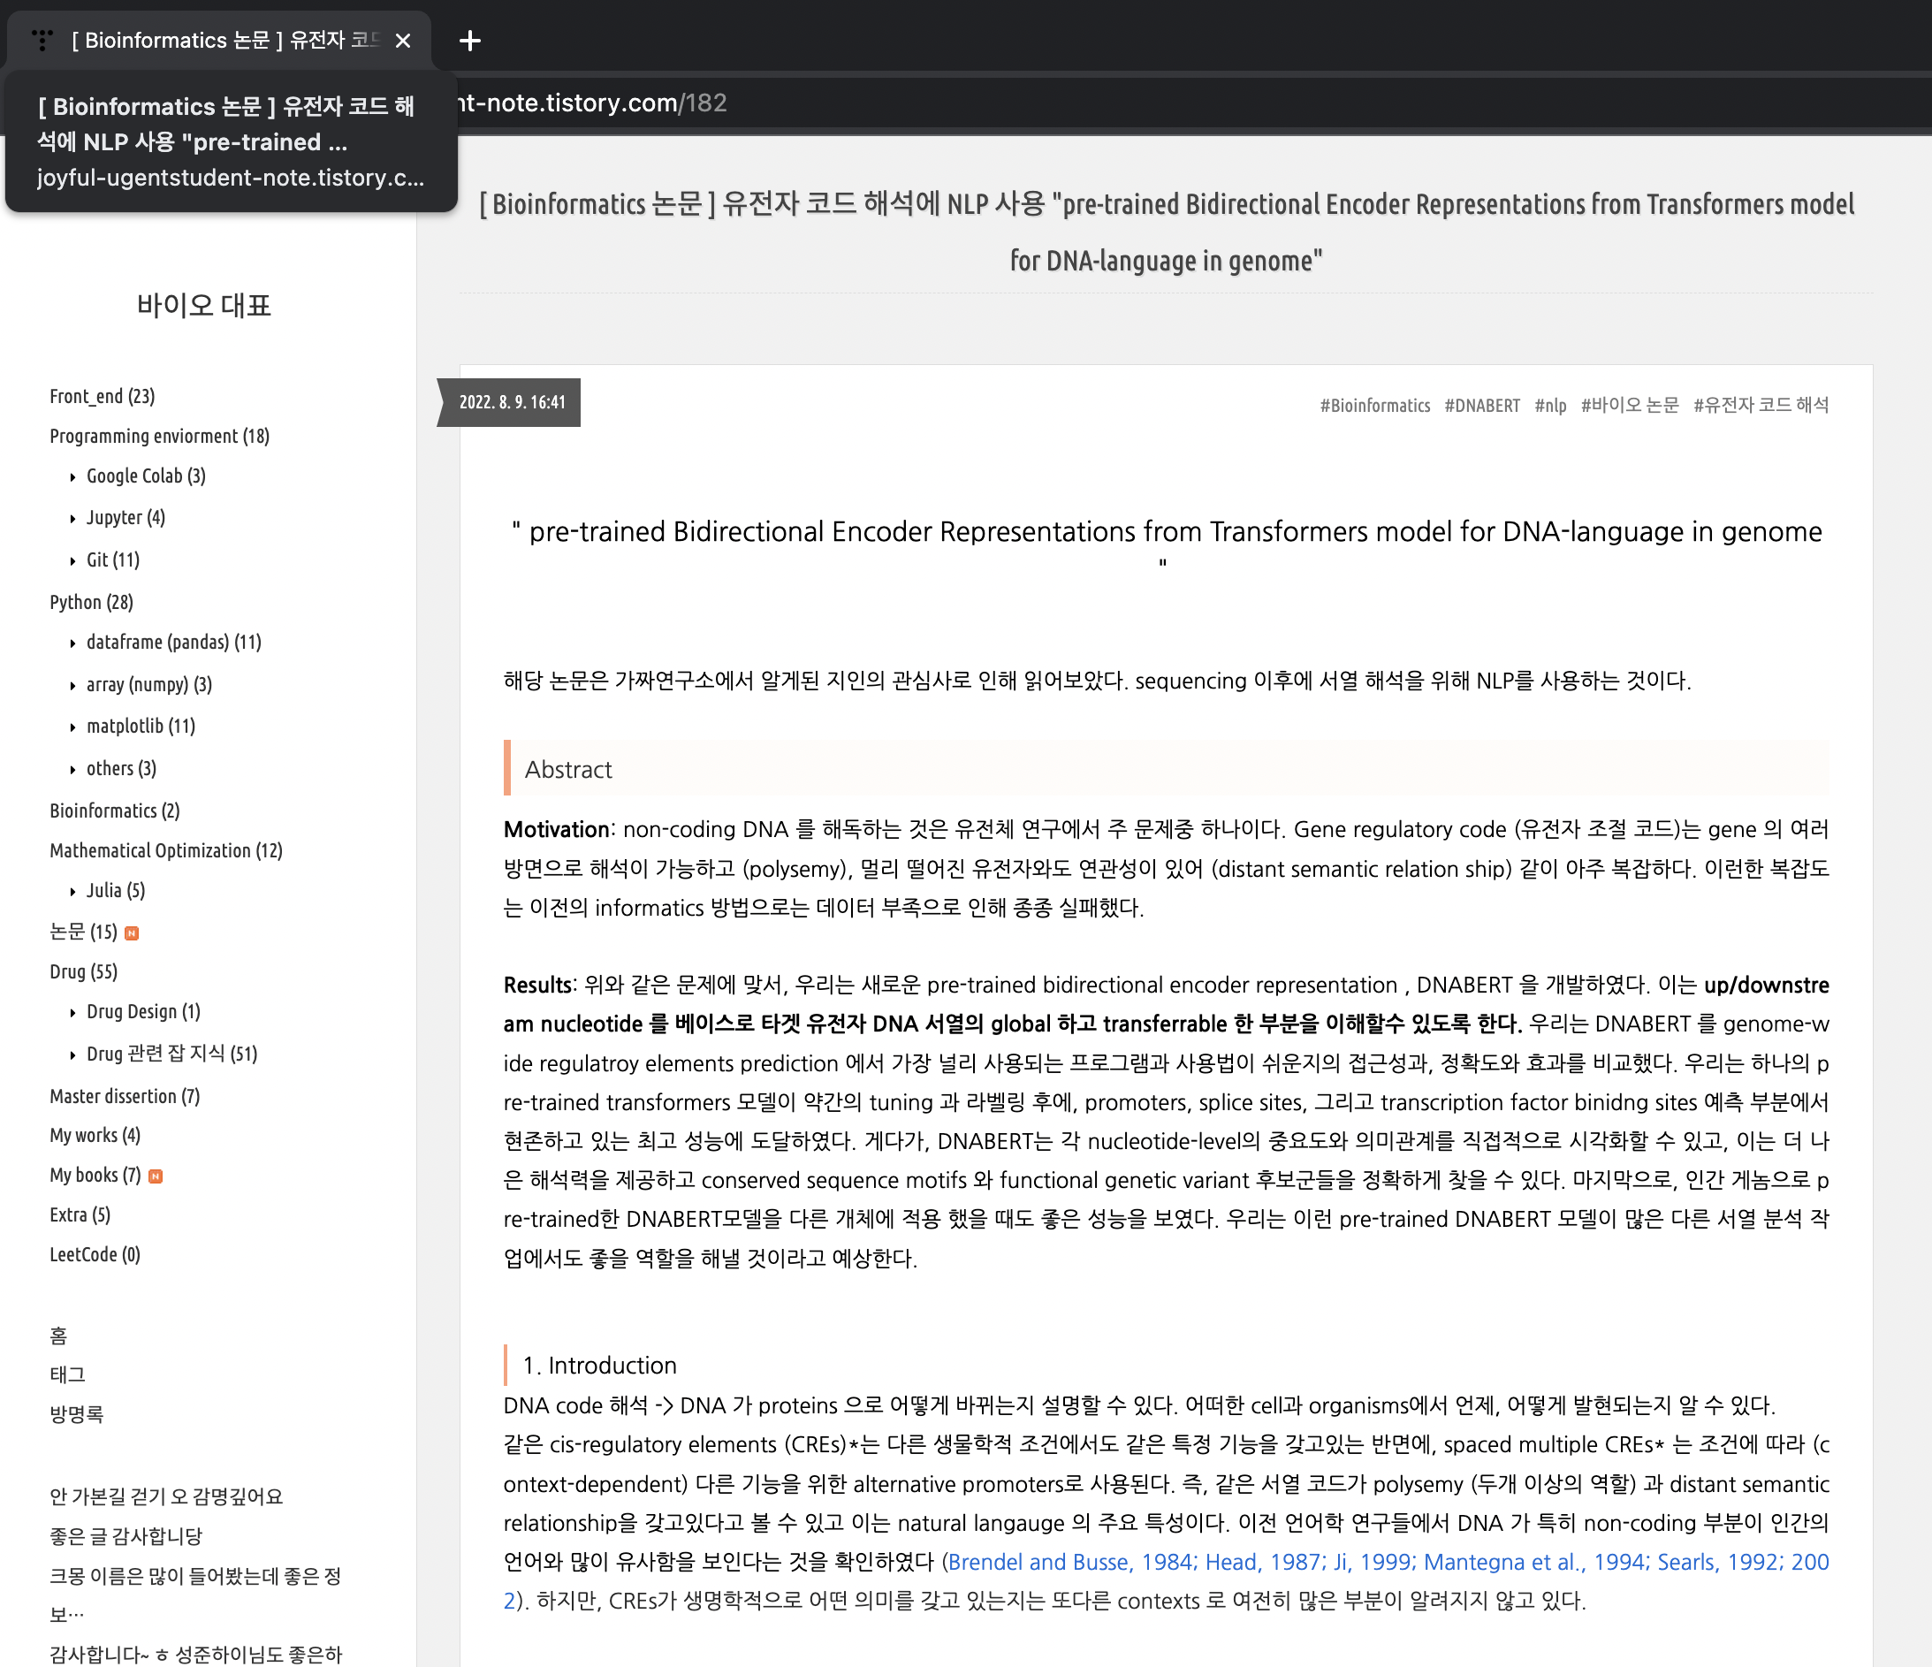
Task: Select the #nlp tag
Action: pos(1549,406)
